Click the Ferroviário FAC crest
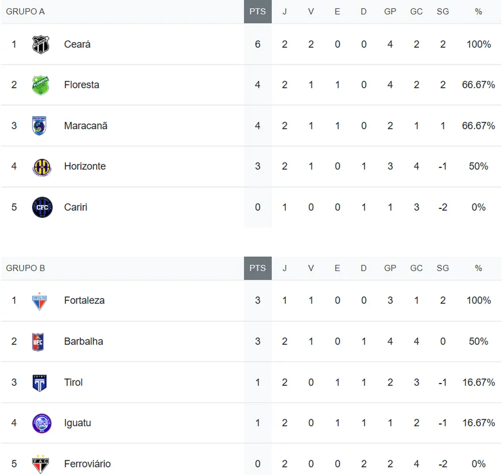Screen dimensions: 503x475 (x=40, y=464)
